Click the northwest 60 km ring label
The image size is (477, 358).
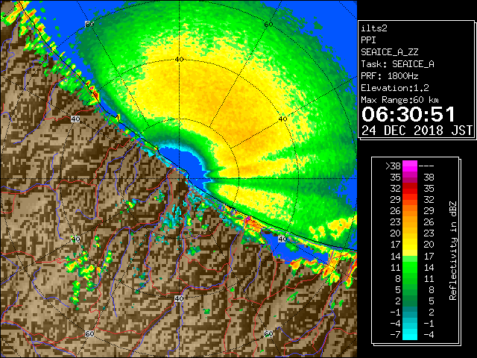tap(89, 24)
